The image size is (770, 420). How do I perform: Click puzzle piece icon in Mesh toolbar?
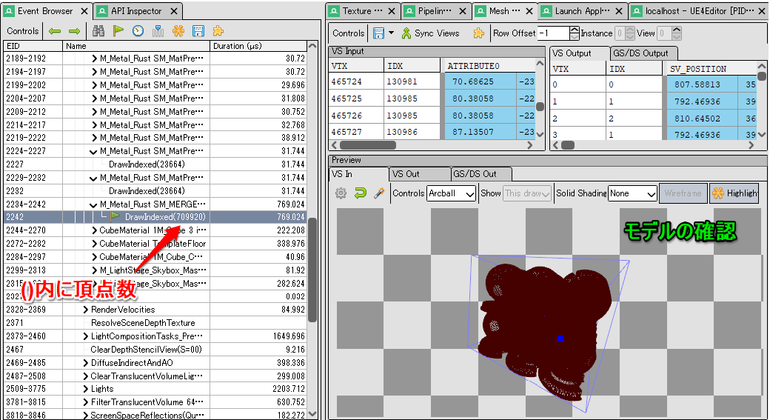pos(478,33)
